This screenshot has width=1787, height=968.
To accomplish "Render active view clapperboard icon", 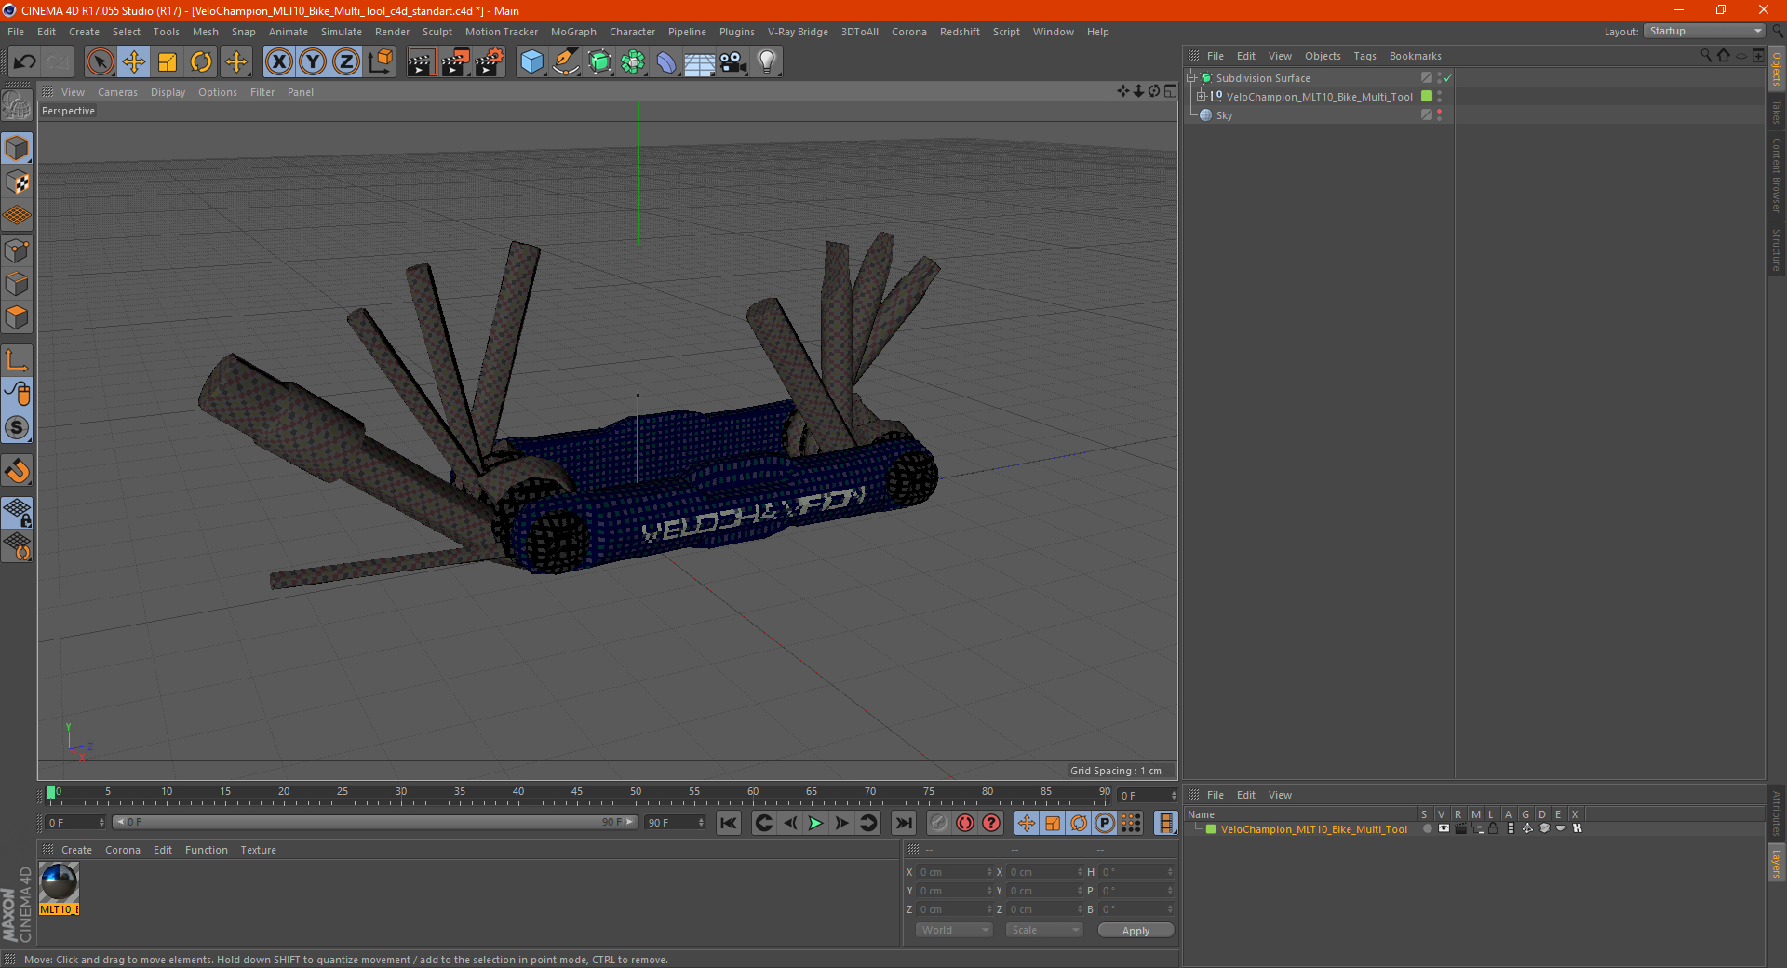I will (421, 62).
